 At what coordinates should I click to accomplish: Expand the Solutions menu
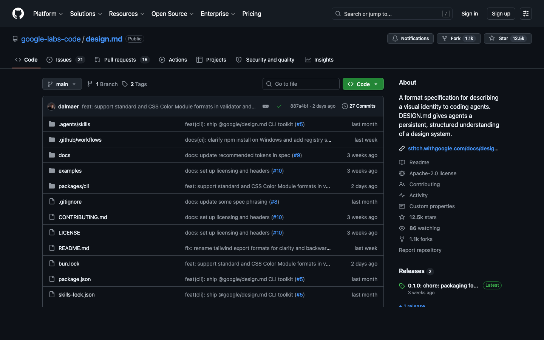pyautogui.click(x=86, y=14)
